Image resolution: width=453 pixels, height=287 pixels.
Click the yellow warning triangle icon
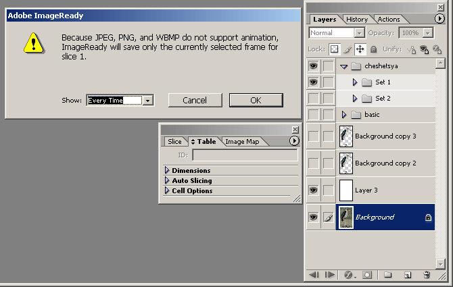coord(34,43)
